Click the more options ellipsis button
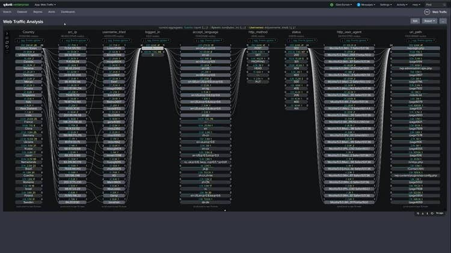Viewport: 451px width, 253px height. pyautogui.click(x=443, y=21)
